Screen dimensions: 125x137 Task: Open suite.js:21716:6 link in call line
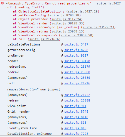pyautogui.click(x=44, y=39)
